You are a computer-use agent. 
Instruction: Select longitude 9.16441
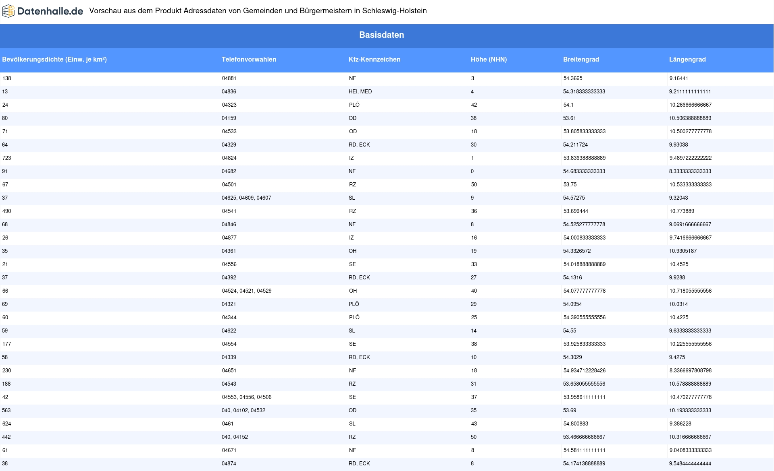[678, 78]
